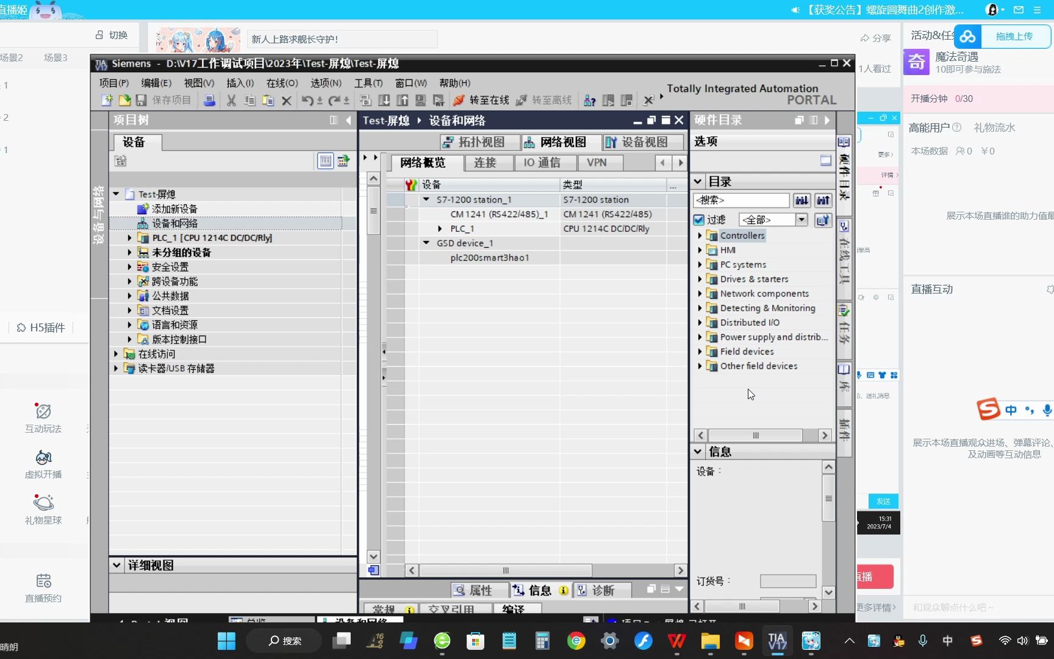Collapse the Test-屏熄 project root node
1054x659 pixels.
pyautogui.click(x=116, y=194)
